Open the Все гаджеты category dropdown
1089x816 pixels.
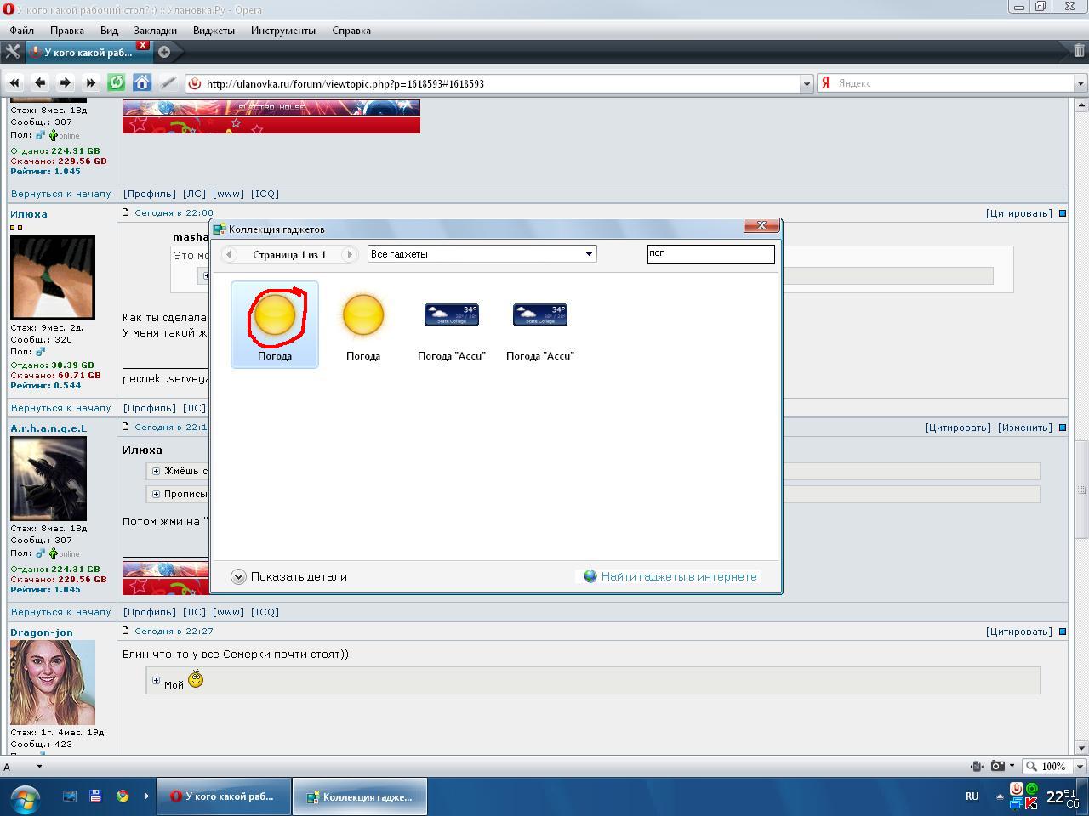click(482, 254)
